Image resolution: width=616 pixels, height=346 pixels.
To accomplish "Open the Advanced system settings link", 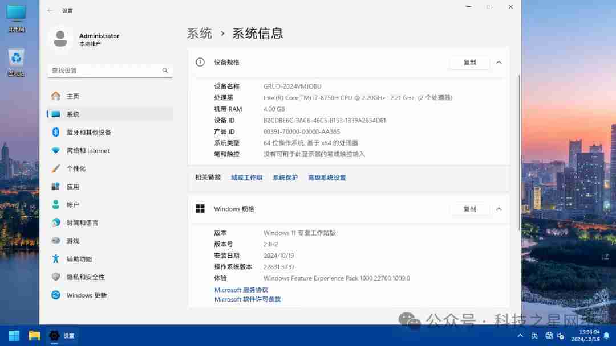I will pyautogui.click(x=327, y=178).
